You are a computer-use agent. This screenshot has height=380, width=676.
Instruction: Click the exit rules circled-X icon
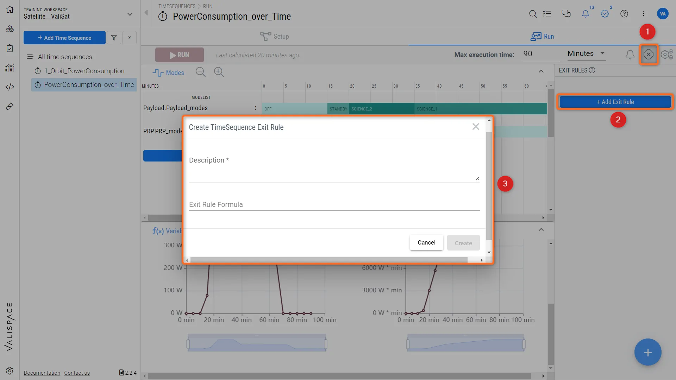[x=649, y=54]
